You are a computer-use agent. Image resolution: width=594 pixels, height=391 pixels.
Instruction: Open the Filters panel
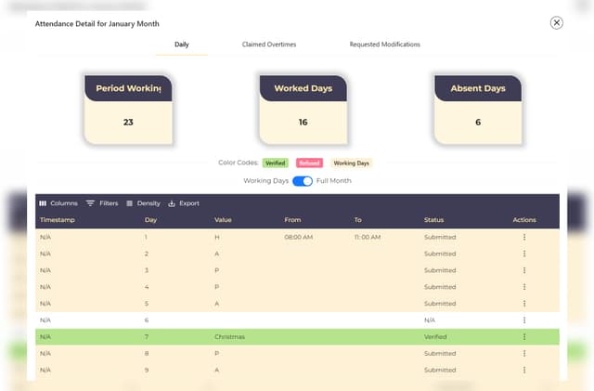click(x=101, y=203)
